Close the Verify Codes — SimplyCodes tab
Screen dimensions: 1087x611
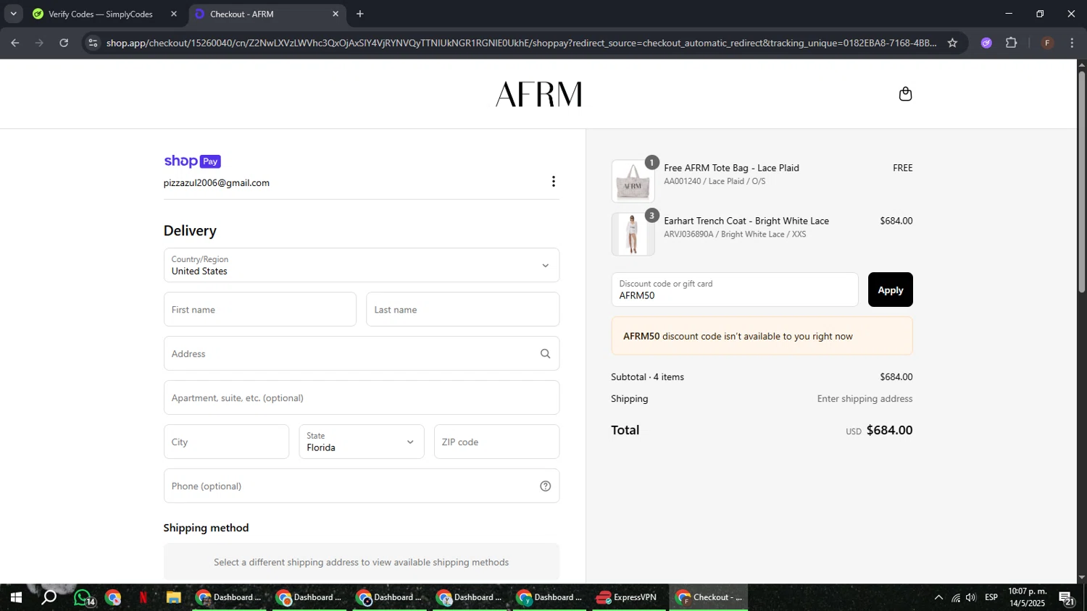pos(174,14)
